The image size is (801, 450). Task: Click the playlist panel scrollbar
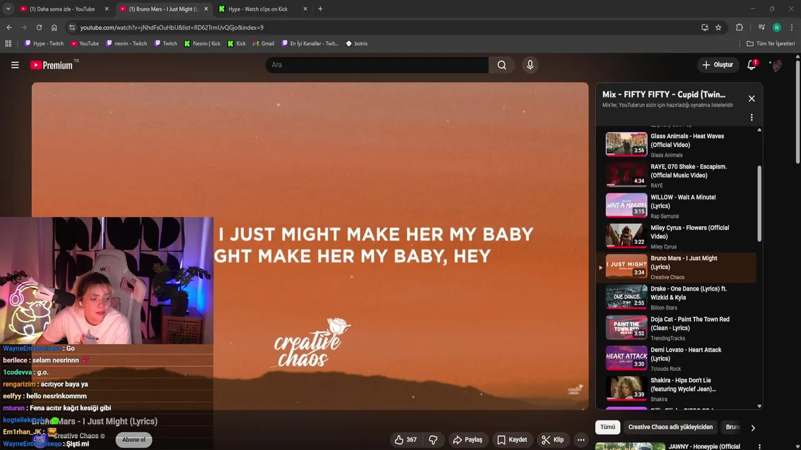[x=760, y=203]
